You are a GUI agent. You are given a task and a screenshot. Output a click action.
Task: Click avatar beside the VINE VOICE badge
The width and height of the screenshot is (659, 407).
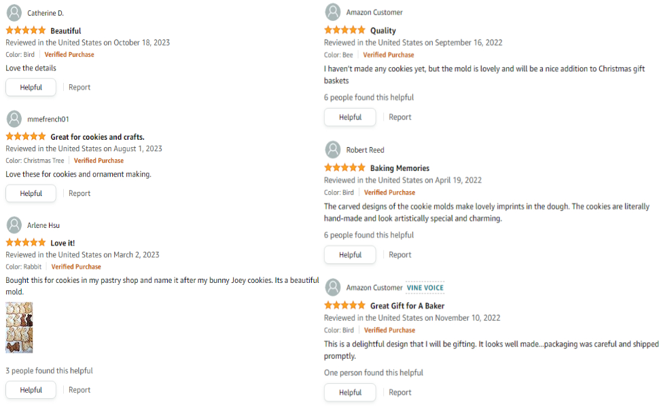pos(333,288)
